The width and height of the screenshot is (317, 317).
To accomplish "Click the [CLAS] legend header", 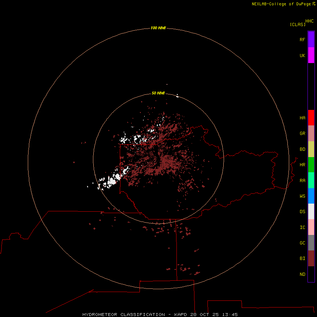I will pos(298,24).
